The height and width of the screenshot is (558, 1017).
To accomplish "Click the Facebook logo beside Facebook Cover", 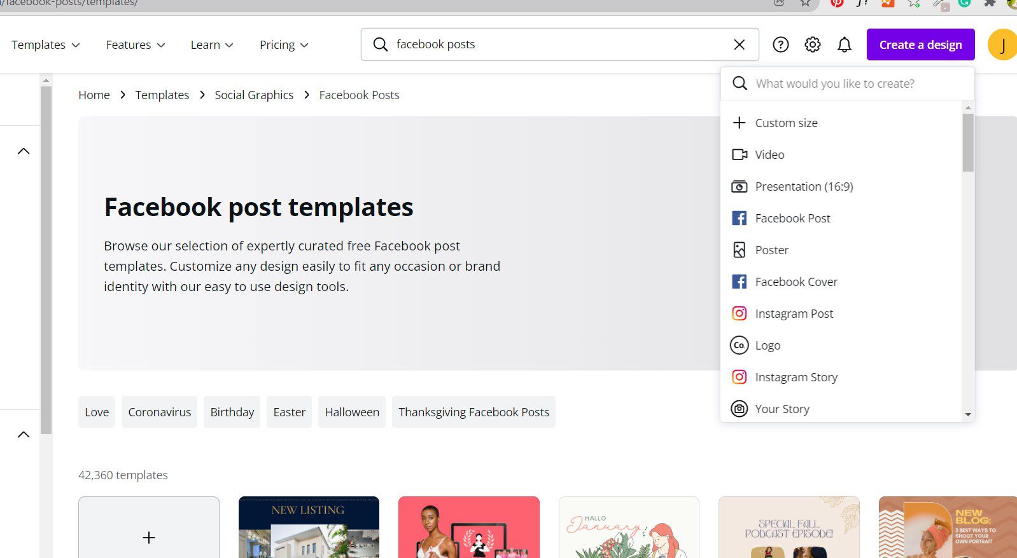I will point(739,282).
